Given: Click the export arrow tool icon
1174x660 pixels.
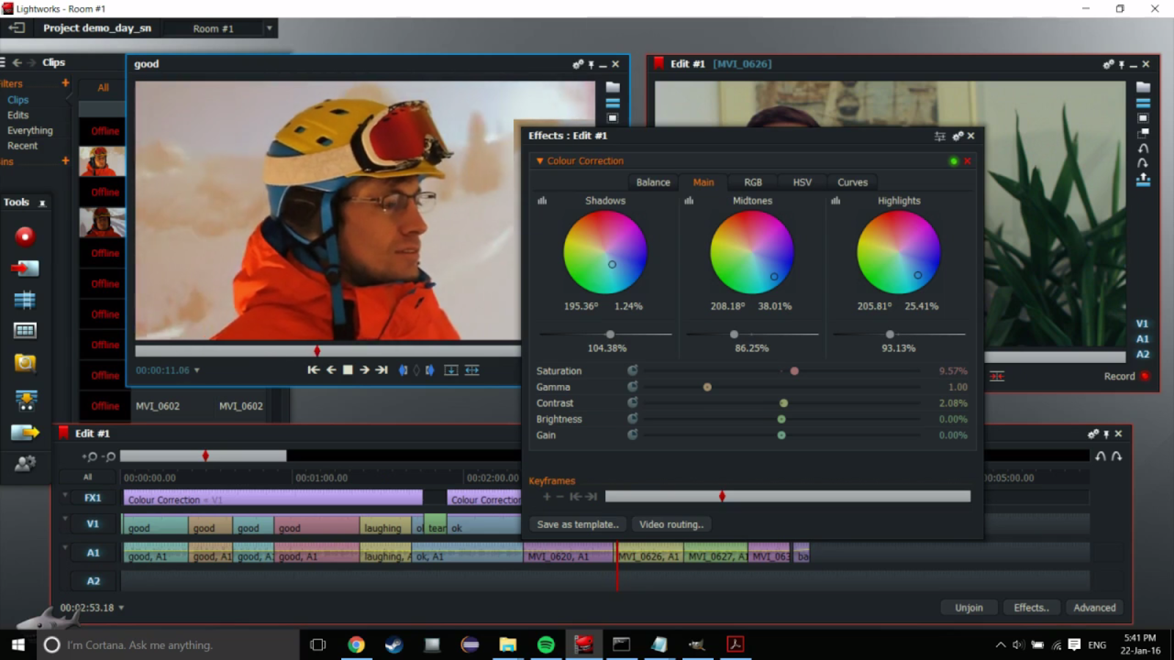Looking at the screenshot, I should point(25,433).
